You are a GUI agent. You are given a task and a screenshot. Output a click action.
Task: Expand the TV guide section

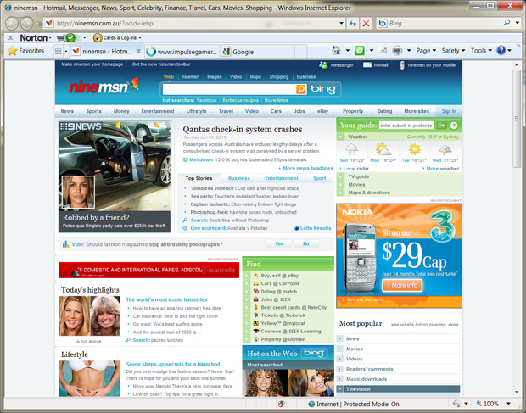pos(341,176)
